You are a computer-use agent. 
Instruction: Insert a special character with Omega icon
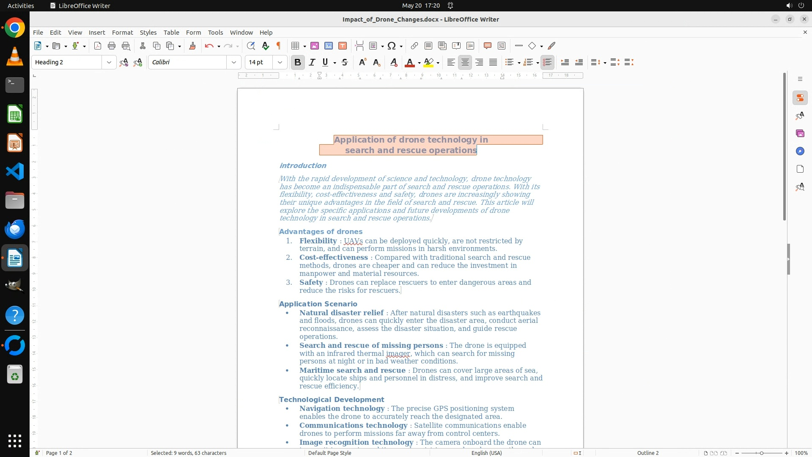point(392,46)
